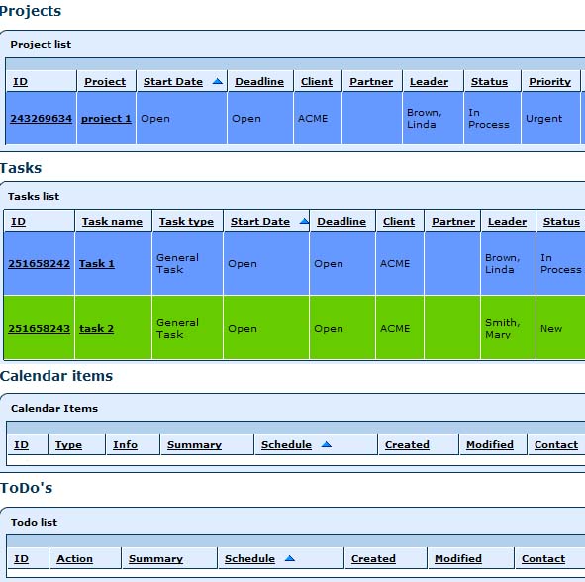Image resolution: width=585 pixels, height=582 pixels.
Task: Sort calendar items by Created column
Action: pyautogui.click(x=407, y=444)
